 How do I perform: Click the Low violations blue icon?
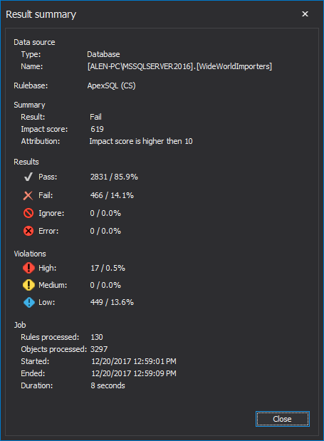point(28,302)
